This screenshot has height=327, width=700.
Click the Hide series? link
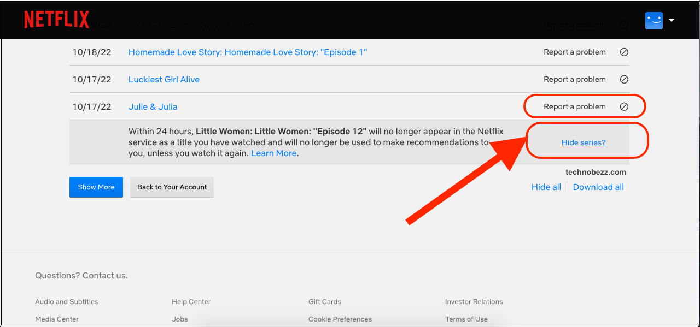584,142
